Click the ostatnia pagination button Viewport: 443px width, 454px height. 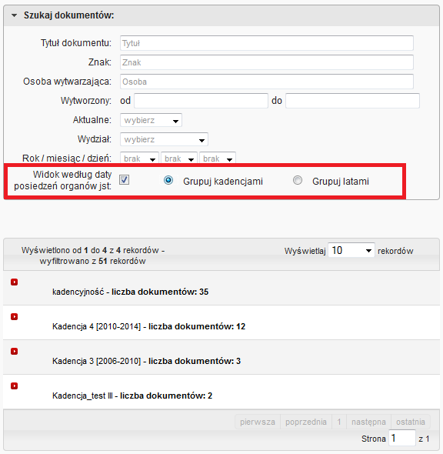tap(410, 422)
